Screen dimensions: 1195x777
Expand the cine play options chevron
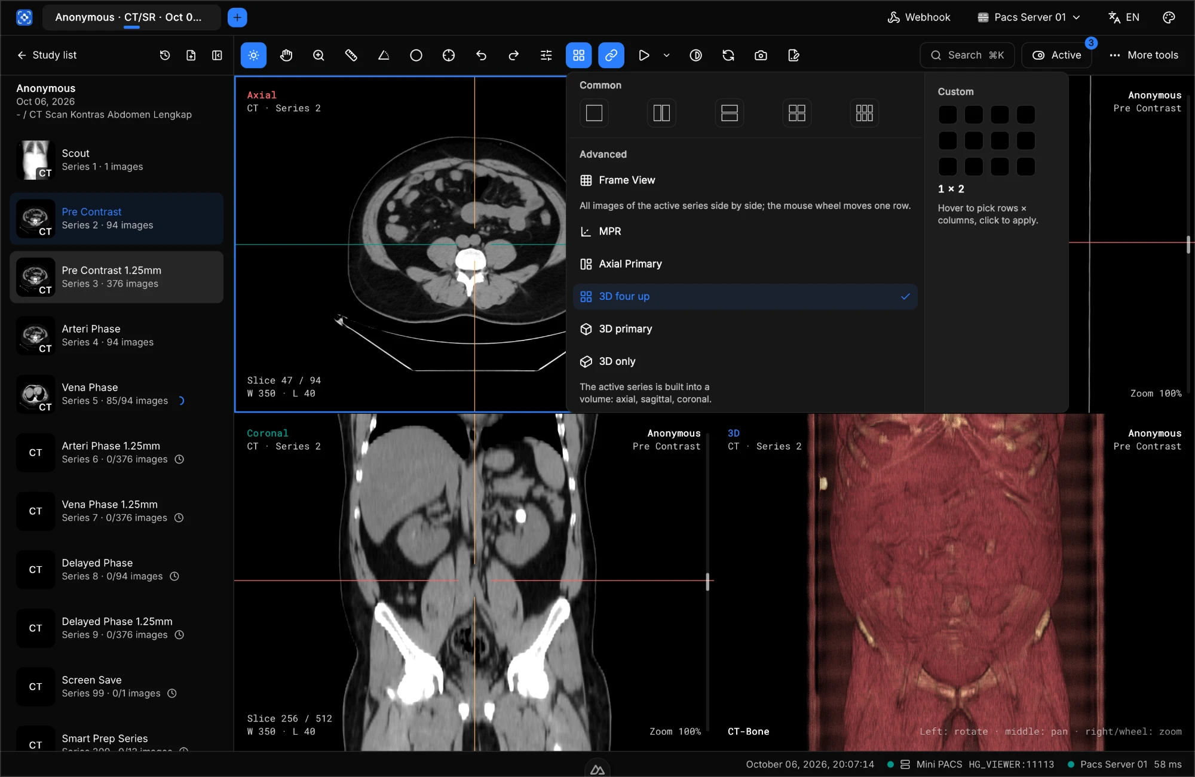667,56
